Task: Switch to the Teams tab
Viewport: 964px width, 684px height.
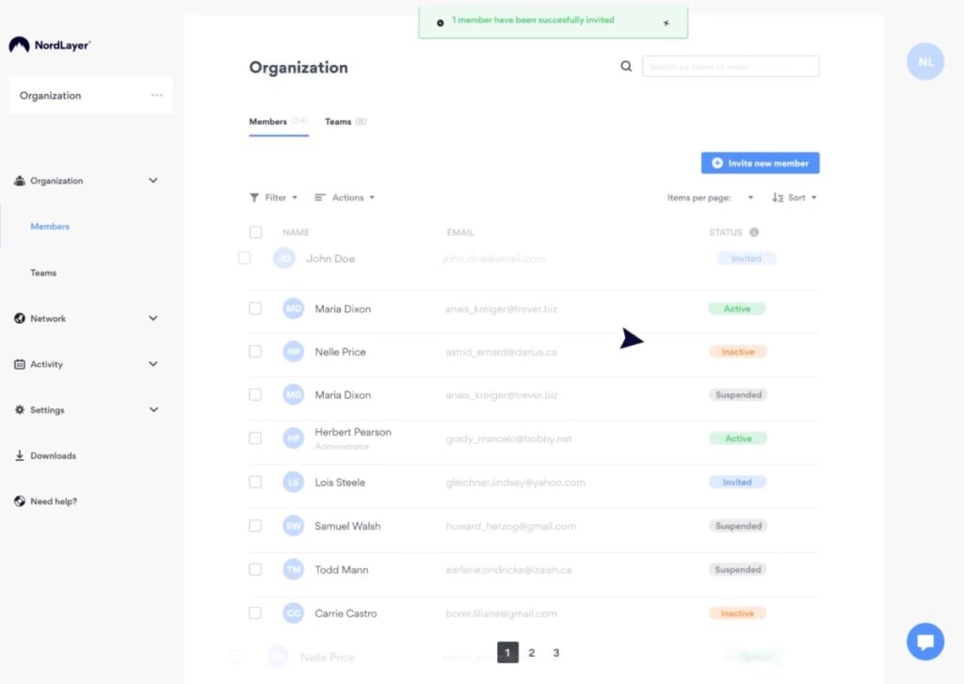Action: pyautogui.click(x=345, y=121)
